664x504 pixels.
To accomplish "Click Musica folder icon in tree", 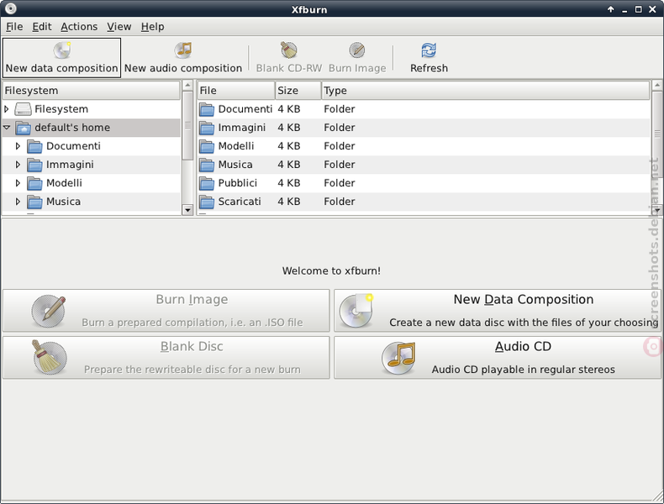I will (x=34, y=202).
